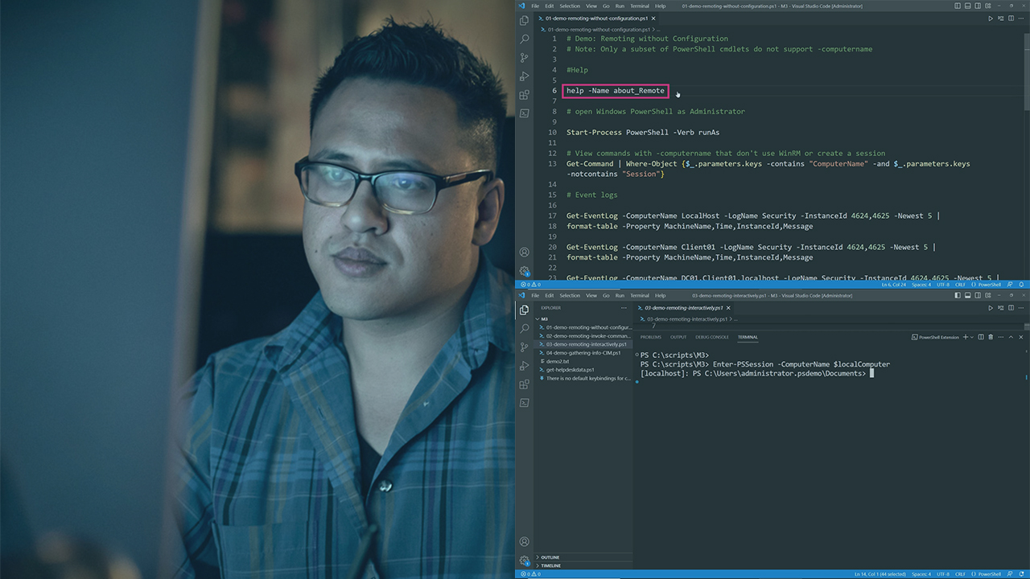1030x579 pixels.
Task: Open the Manage gear menu
Action: [525, 560]
